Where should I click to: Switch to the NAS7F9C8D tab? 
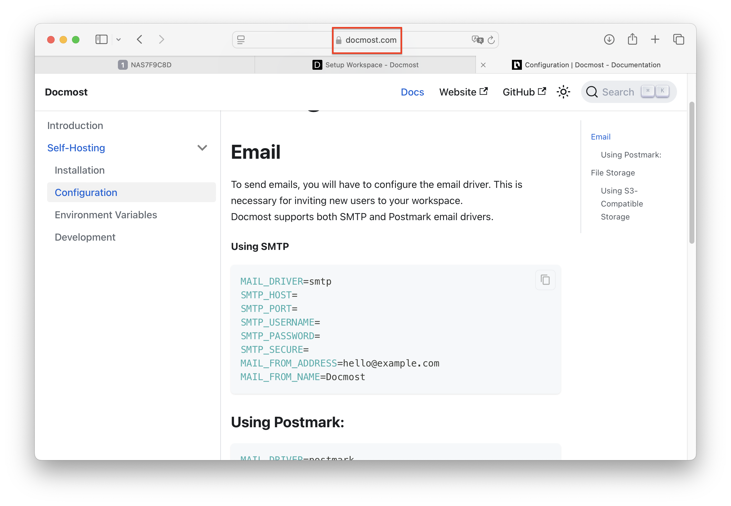[x=145, y=65]
